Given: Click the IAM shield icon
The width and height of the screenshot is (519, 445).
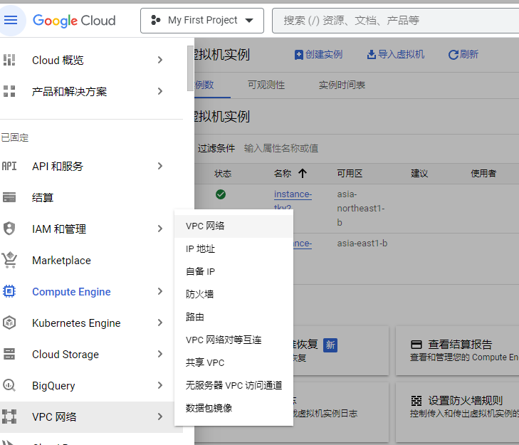Looking at the screenshot, I should (x=9, y=229).
